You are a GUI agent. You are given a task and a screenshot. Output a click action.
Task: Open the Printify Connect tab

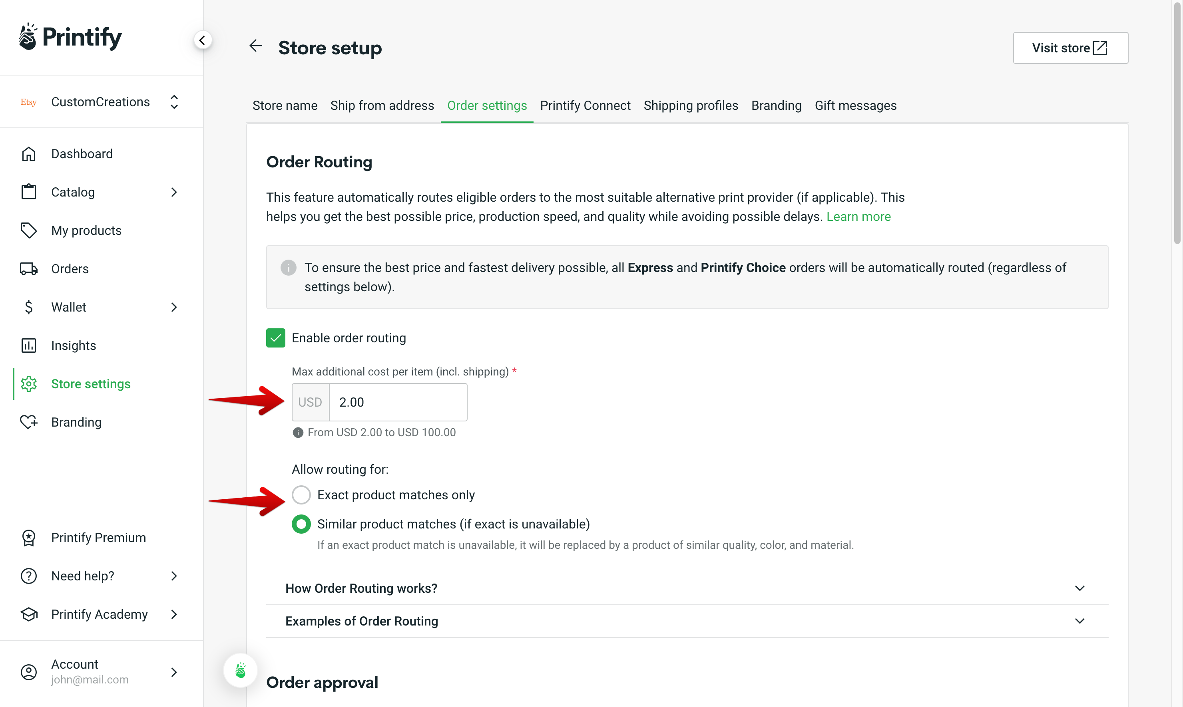(x=585, y=105)
